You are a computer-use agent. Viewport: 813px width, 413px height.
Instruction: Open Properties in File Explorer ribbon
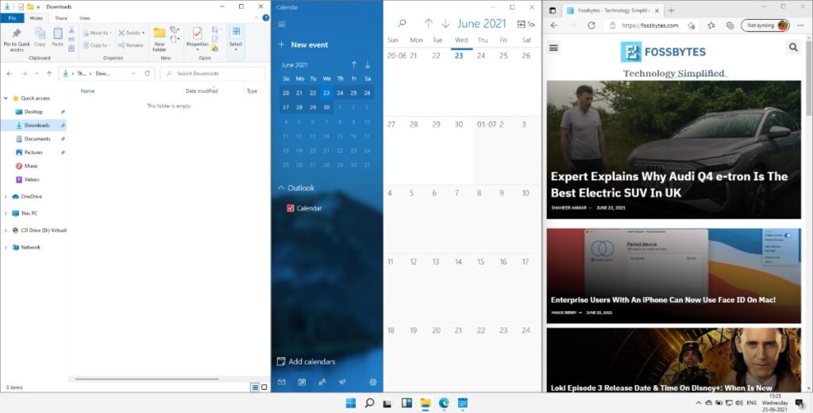197,37
